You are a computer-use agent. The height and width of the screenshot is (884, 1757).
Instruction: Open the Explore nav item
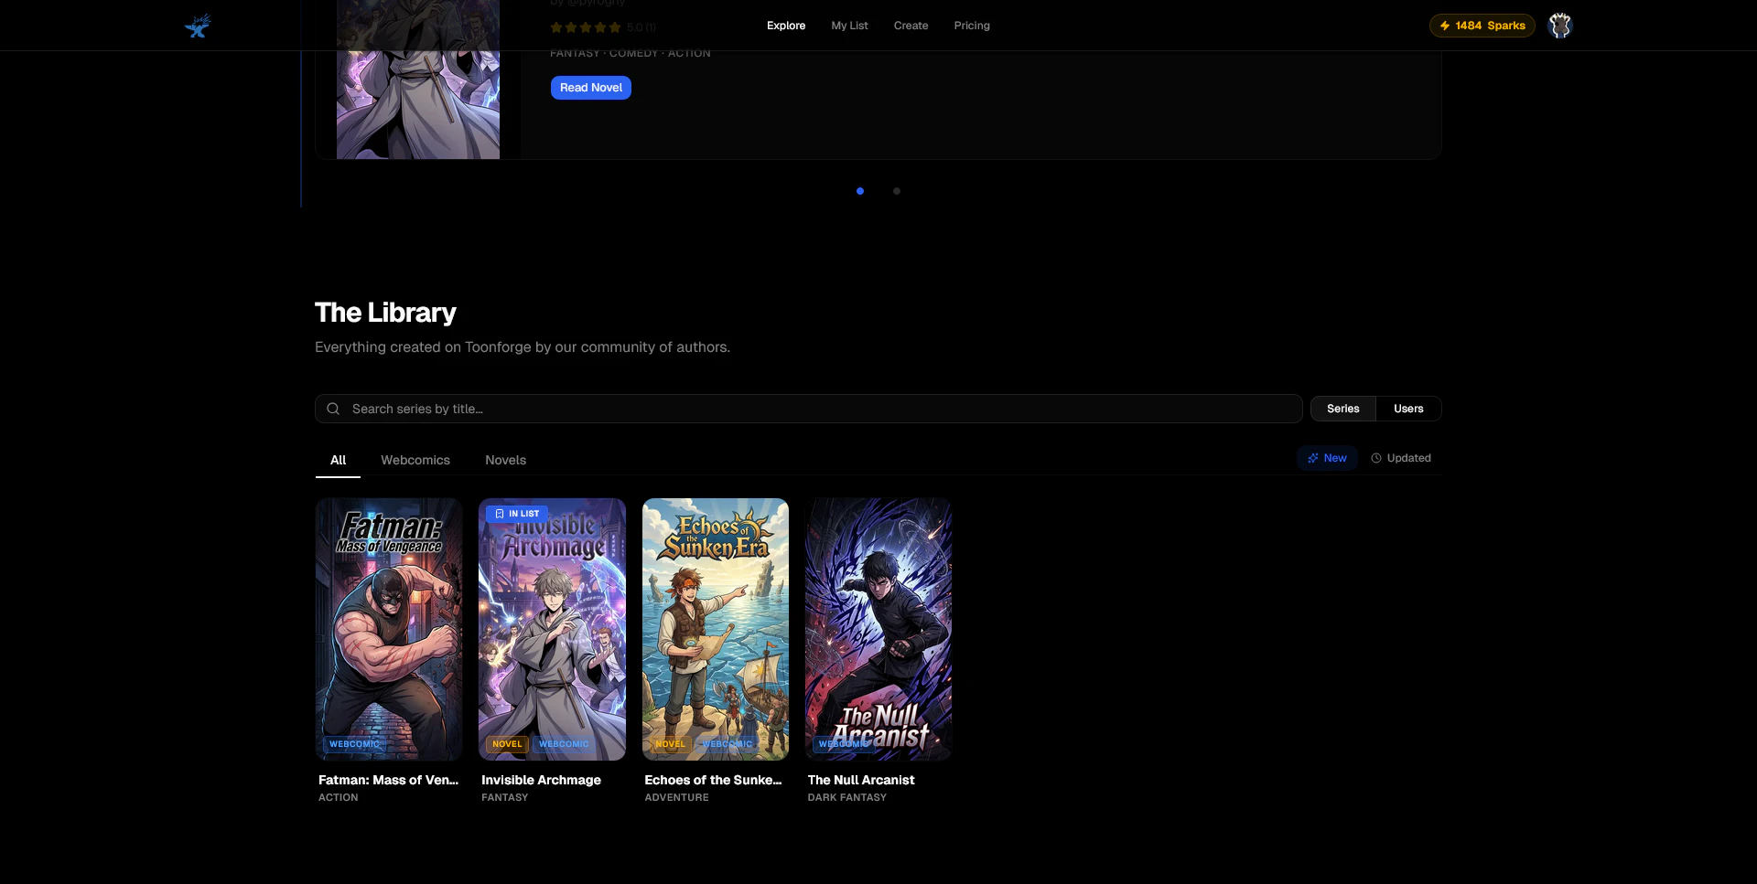coord(786,26)
